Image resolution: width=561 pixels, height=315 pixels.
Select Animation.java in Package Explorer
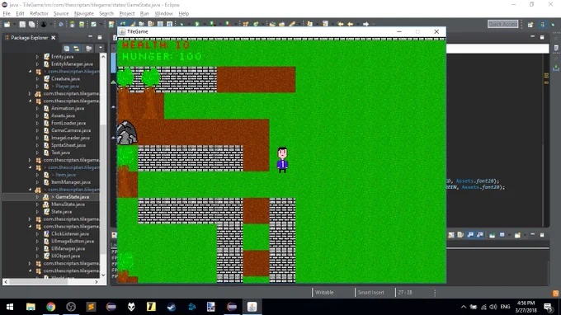pos(68,108)
